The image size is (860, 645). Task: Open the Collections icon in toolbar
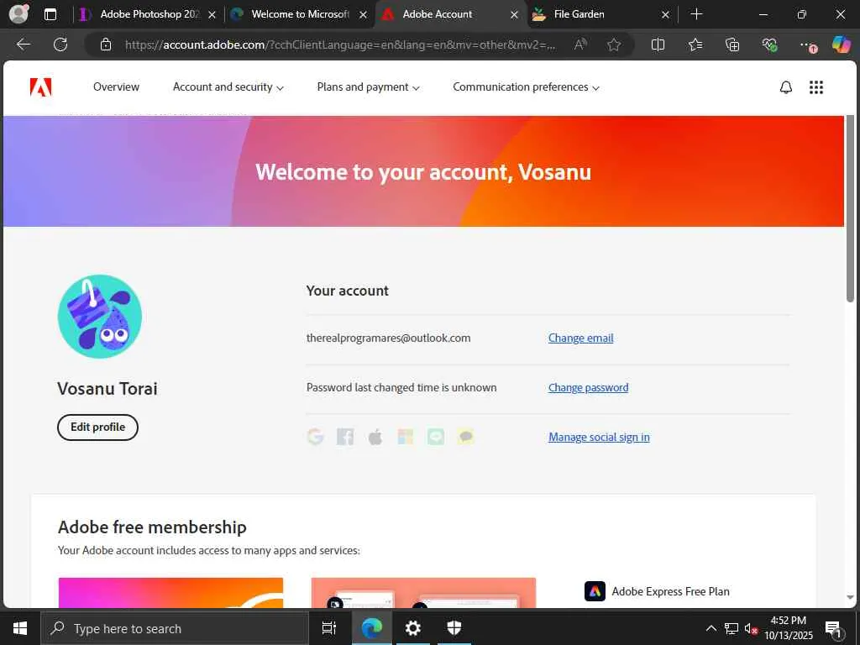732,45
